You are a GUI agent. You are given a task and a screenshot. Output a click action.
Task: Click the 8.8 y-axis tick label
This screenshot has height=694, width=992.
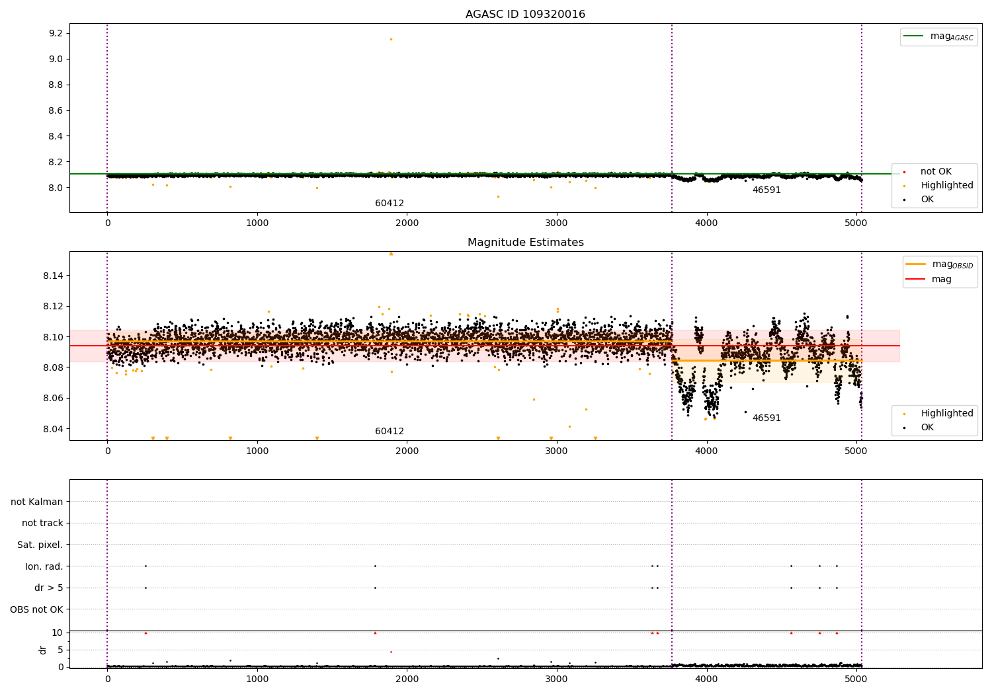point(55,85)
